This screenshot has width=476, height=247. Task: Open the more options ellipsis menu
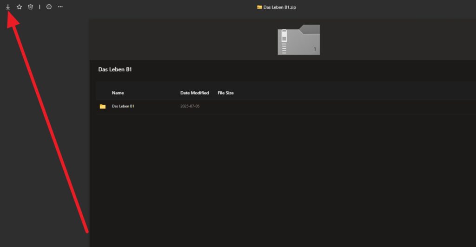(x=60, y=7)
